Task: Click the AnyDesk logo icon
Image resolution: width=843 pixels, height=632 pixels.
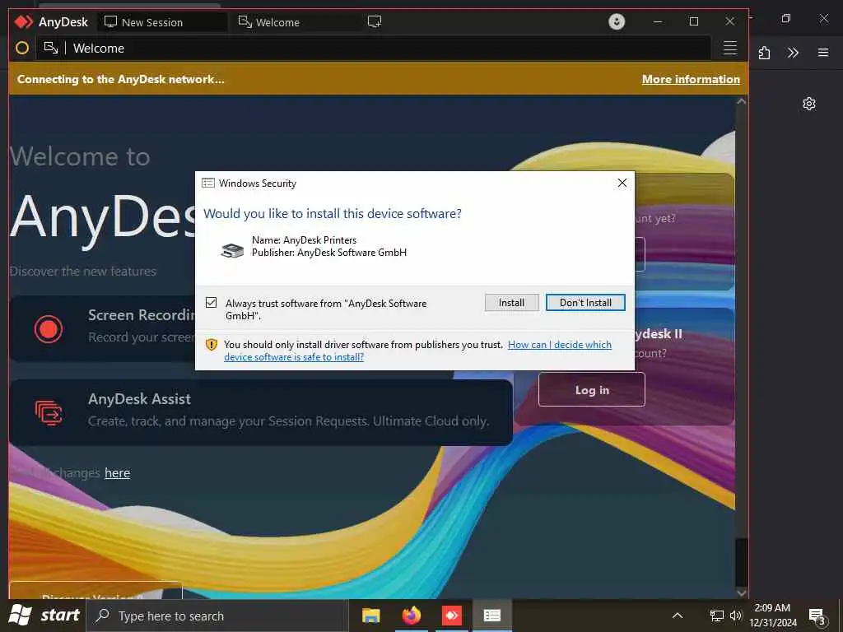Action: tap(24, 22)
